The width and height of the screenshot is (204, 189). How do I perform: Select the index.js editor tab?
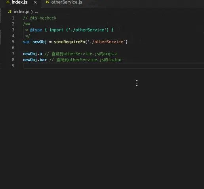(19, 2)
